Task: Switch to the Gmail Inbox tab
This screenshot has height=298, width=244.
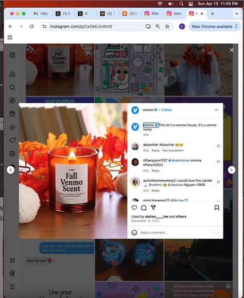Action: tap(41, 13)
